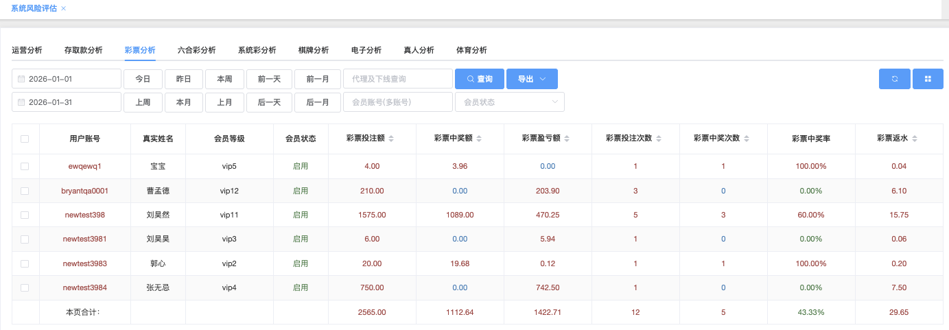Toggle the select-all header checkbox
949x330 pixels.
(25, 139)
